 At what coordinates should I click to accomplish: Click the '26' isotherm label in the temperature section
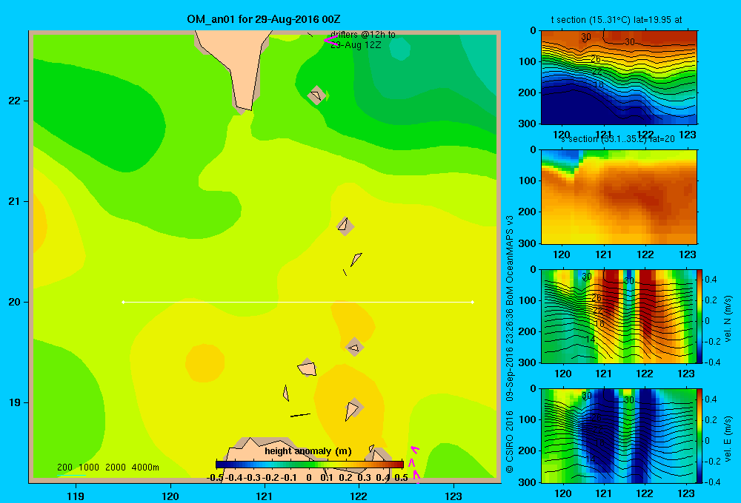tap(596, 59)
